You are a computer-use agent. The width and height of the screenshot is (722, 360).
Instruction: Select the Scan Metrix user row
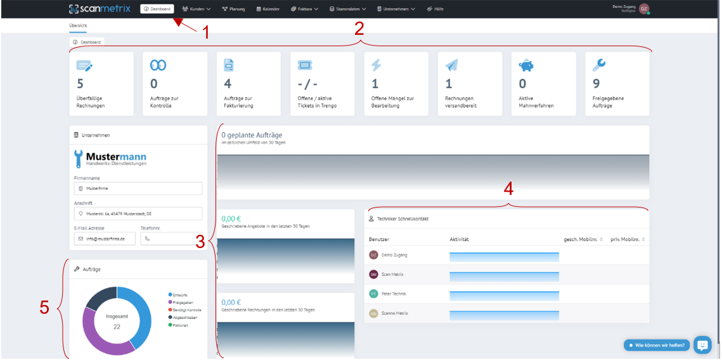pyautogui.click(x=506, y=275)
